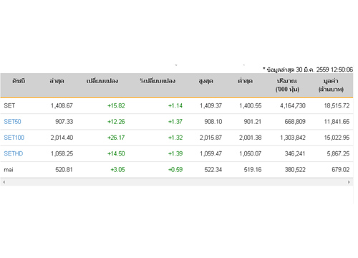Click the mai high value 522.34
The image size is (358, 258).
[213, 170]
